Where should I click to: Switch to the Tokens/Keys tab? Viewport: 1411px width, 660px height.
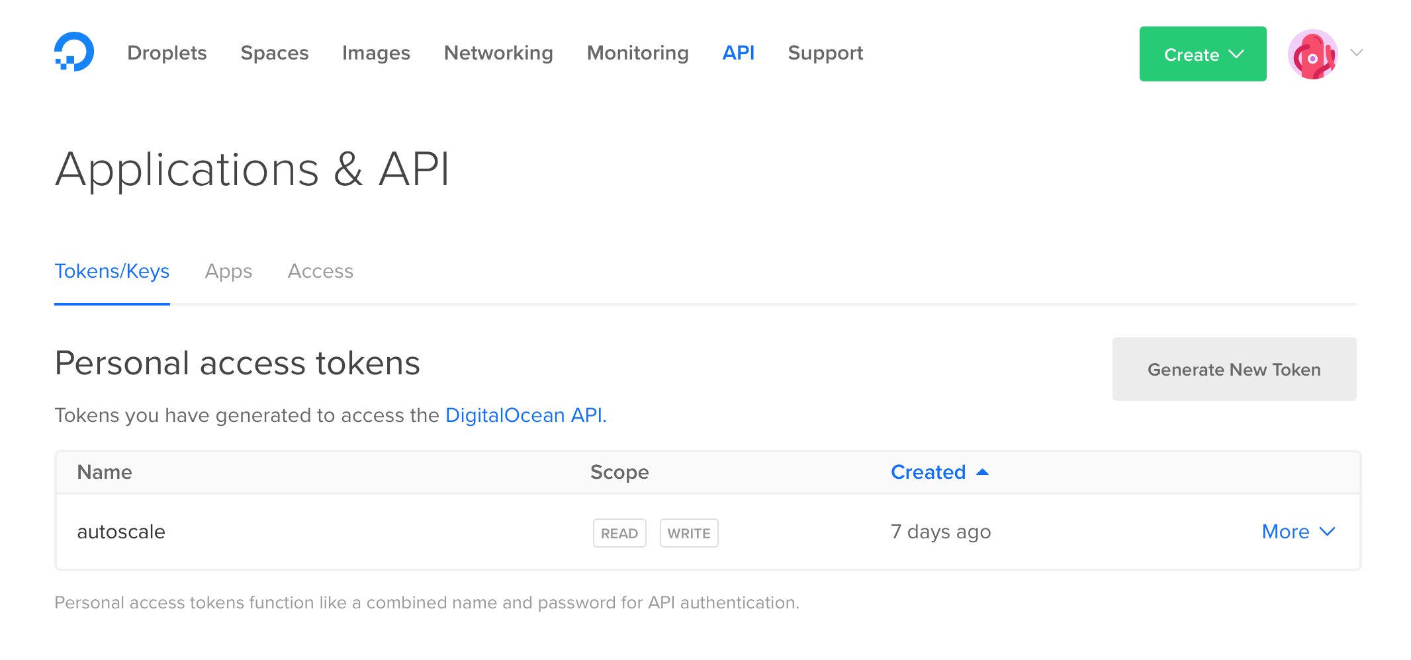112,271
